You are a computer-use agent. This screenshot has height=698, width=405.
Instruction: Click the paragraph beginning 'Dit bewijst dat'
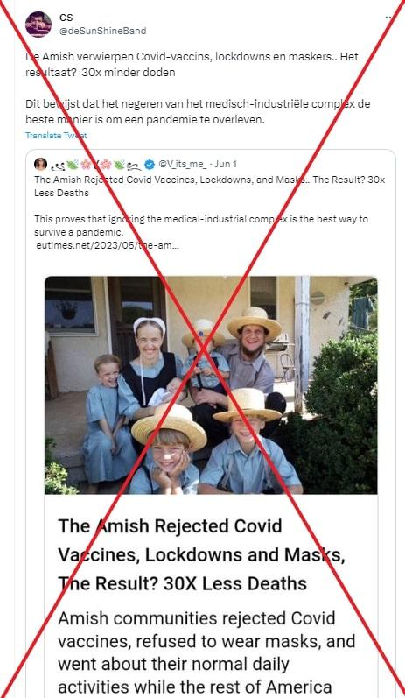tap(198, 112)
